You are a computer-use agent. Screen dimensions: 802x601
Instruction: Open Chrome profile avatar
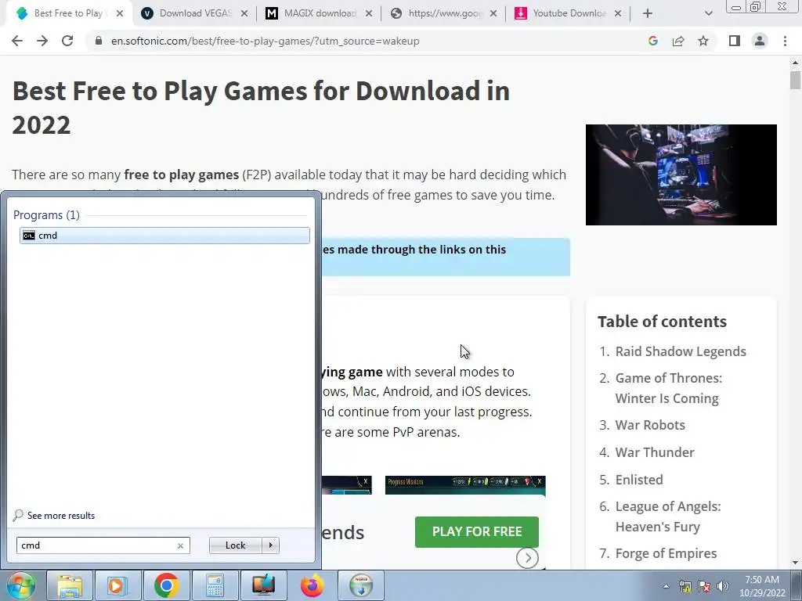click(x=760, y=41)
